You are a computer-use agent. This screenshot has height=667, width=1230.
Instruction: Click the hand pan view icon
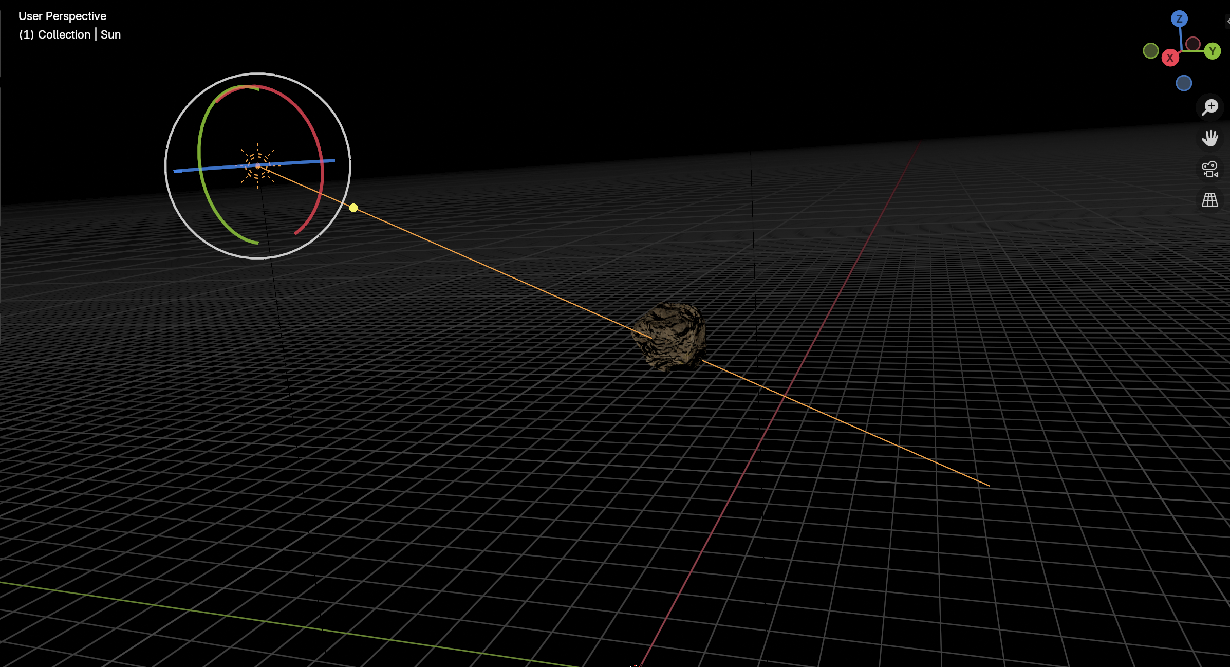(x=1210, y=138)
